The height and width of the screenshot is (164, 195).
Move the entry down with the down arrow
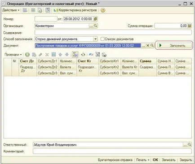(x=67, y=55)
